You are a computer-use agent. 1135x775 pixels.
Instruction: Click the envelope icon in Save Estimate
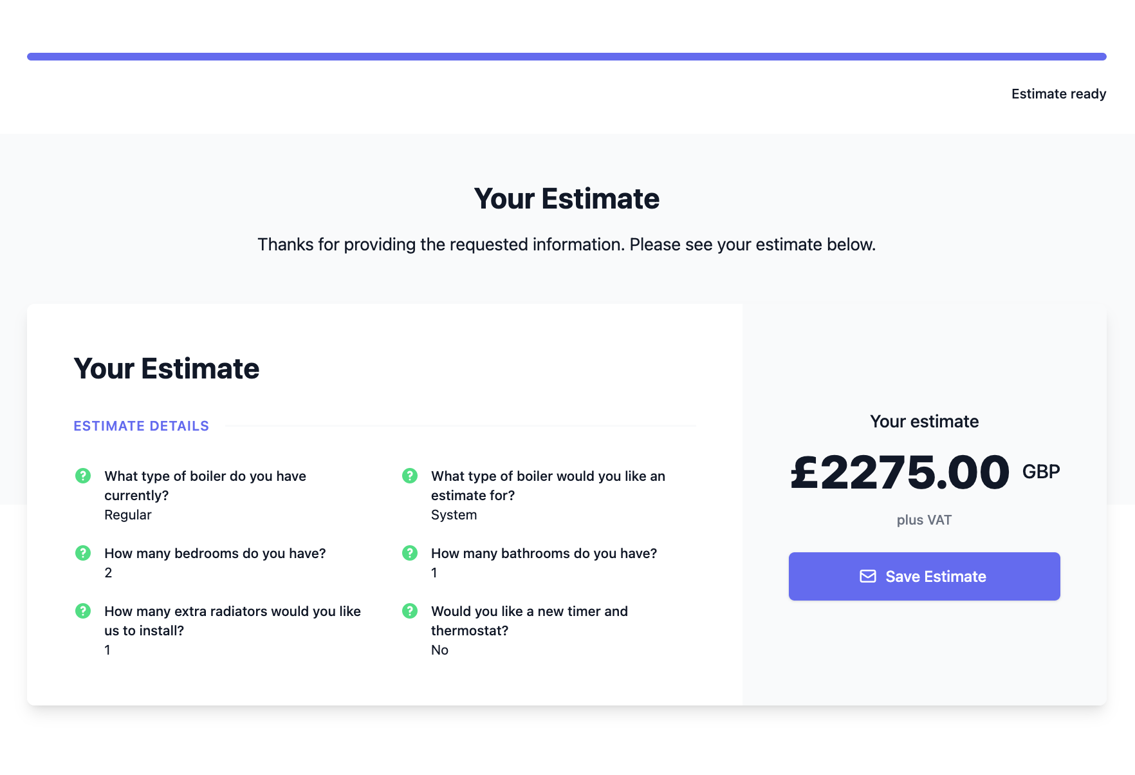868,576
